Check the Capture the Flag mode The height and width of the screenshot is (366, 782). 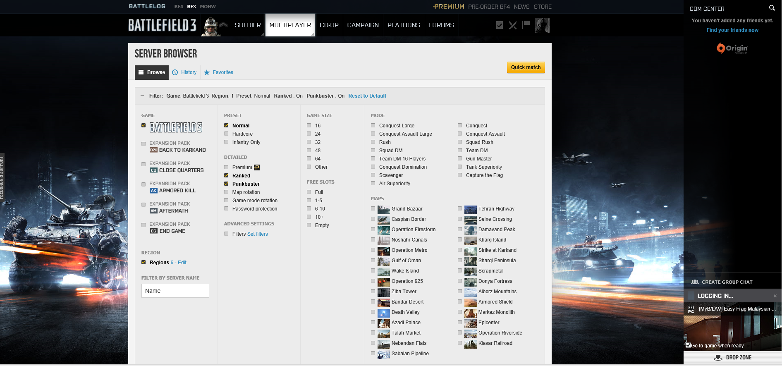(x=460, y=175)
